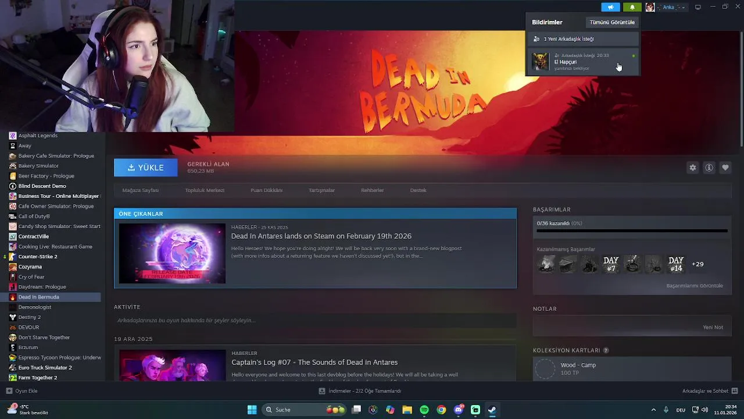Open the Steam announcements megaphone icon
The image size is (744, 419).
click(x=610, y=7)
